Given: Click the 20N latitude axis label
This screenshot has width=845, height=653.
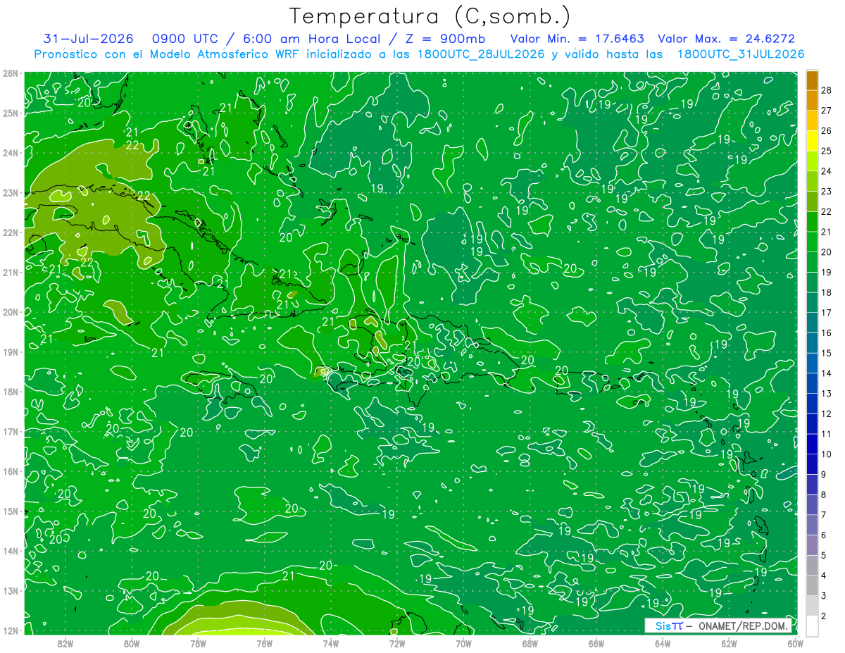Looking at the screenshot, I should pos(10,312).
